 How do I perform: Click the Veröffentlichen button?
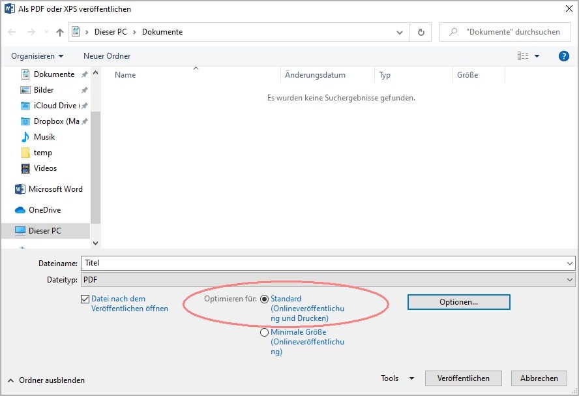[464, 378]
